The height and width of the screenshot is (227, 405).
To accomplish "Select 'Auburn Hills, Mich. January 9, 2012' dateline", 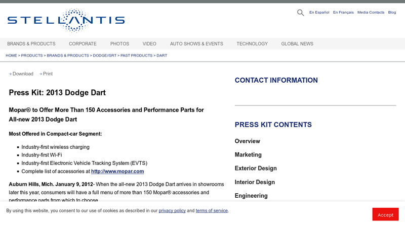I will point(51,184).
